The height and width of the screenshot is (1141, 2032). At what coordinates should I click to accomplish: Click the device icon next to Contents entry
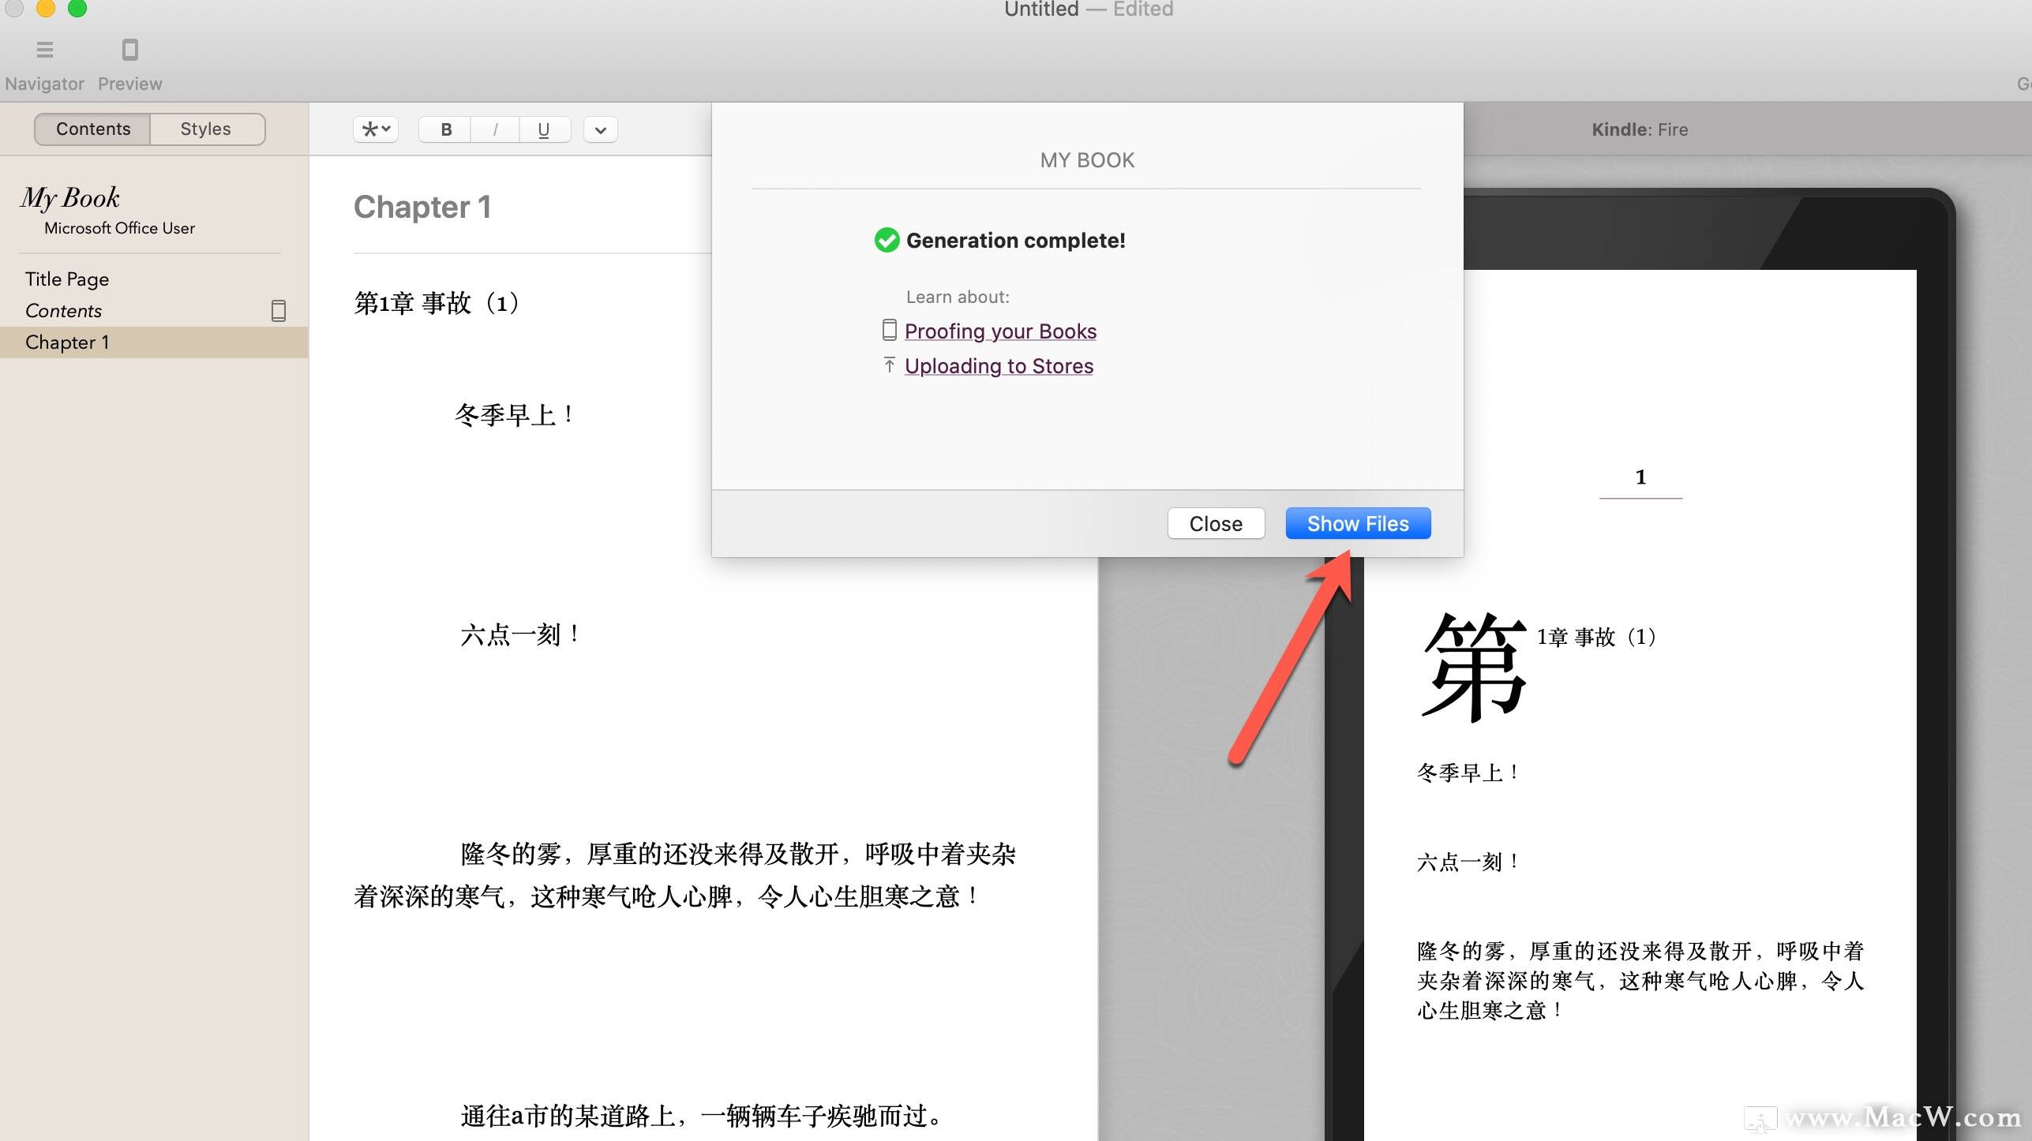point(278,310)
